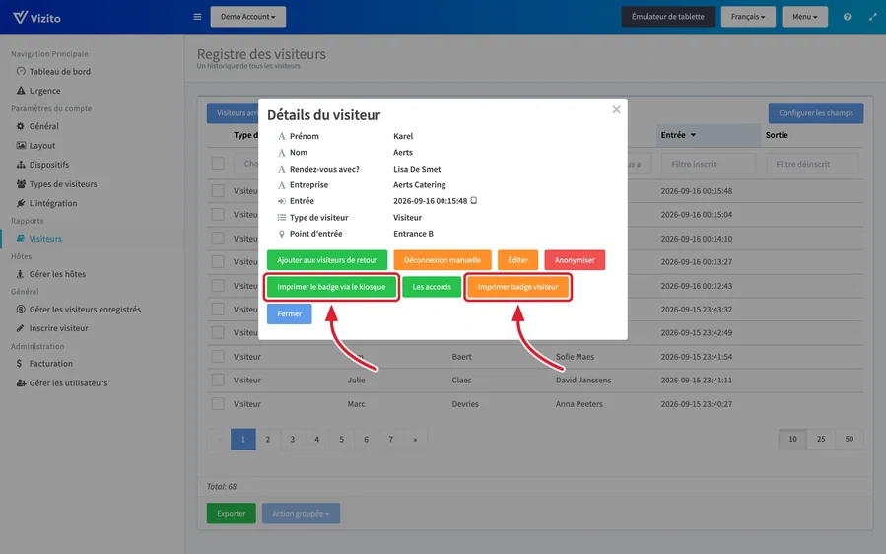Show 25 rows per page
The width and height of the screenshot is (886, 554).
click(821, 439)
